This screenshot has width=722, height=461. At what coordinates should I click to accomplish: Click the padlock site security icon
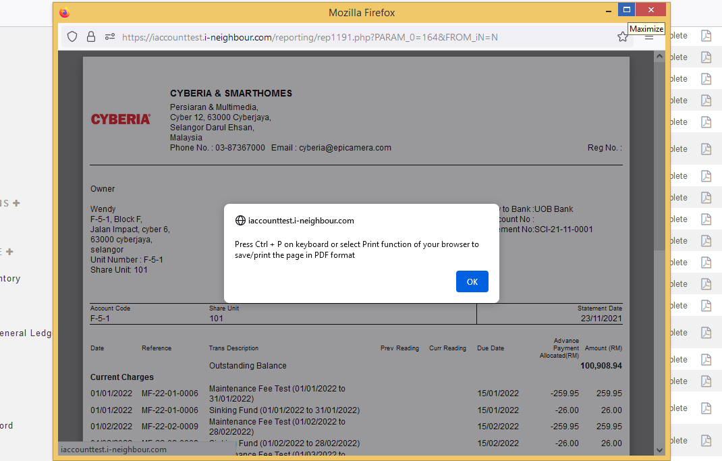(x=91, y=37)
